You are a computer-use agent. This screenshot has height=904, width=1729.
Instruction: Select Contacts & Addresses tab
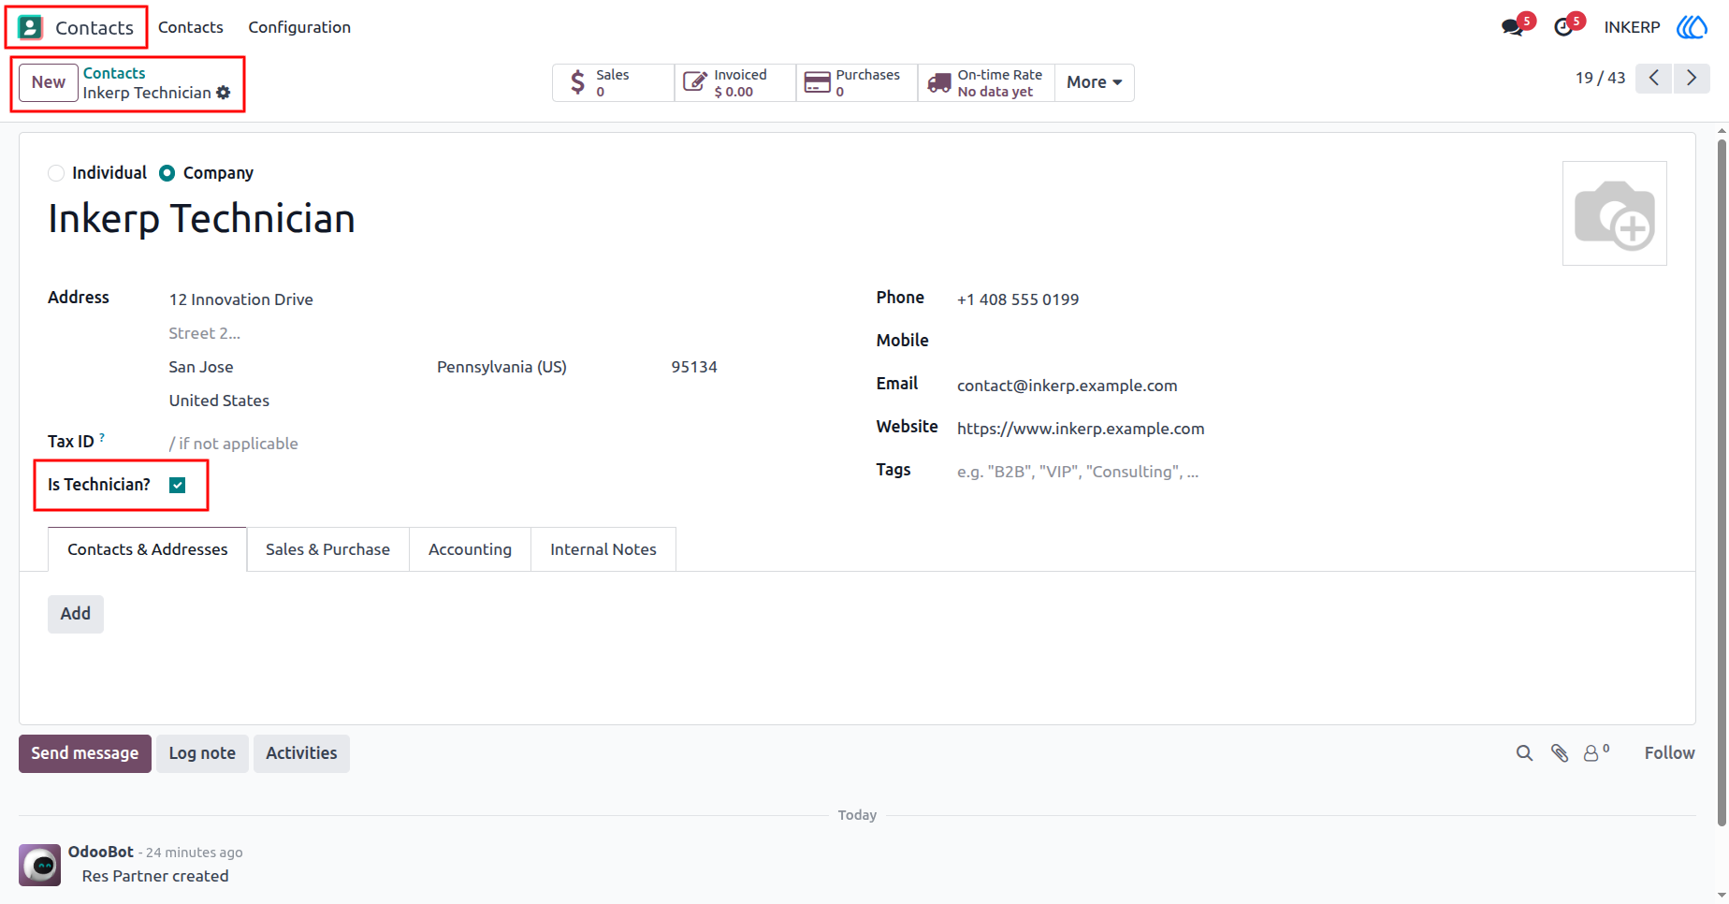148,549
